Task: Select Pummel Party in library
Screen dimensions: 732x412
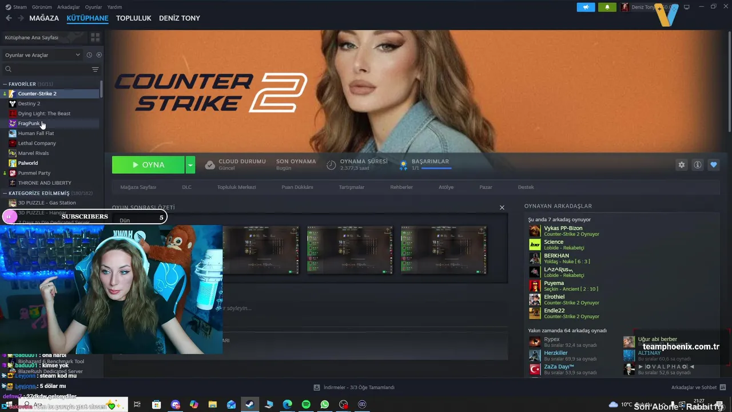Action: (x=51, y=173)
